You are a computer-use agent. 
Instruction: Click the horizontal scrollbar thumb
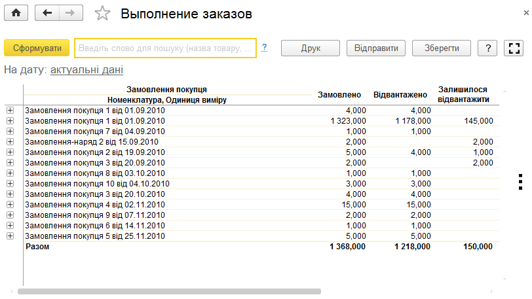tap(169, 292)
